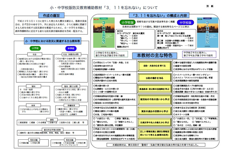The image size is (233, 155).
Task: Click ○D級可搬消防ポンプの操作方法 item
Action: click(x=188, y=86)
